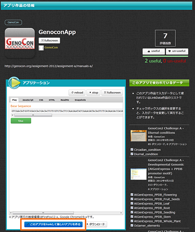This screenshot has height=232, width=195.
Task: Stop the running application
Action: 94,93
